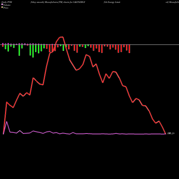Click the 'Volume' legend label
Image resolution: width=179 pixels, height=179 pixels.
(x=7, y=5)
